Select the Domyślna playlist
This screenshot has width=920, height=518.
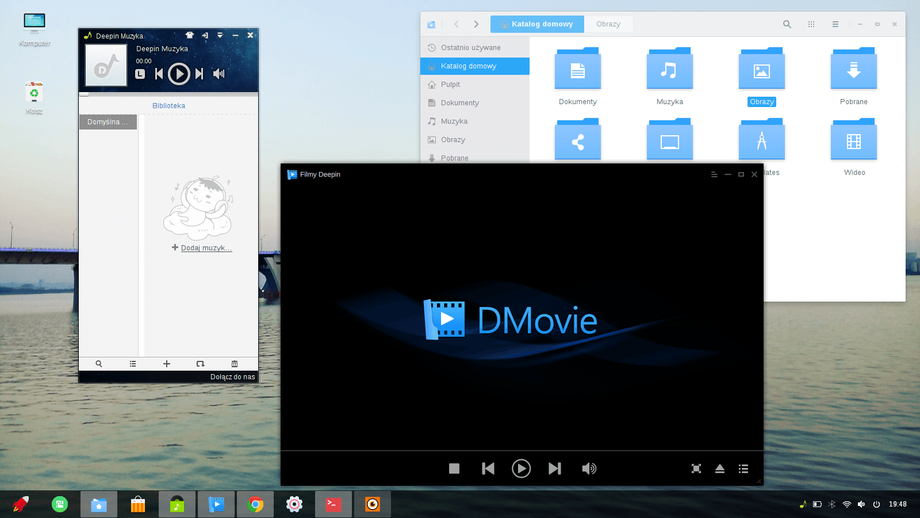108,122
